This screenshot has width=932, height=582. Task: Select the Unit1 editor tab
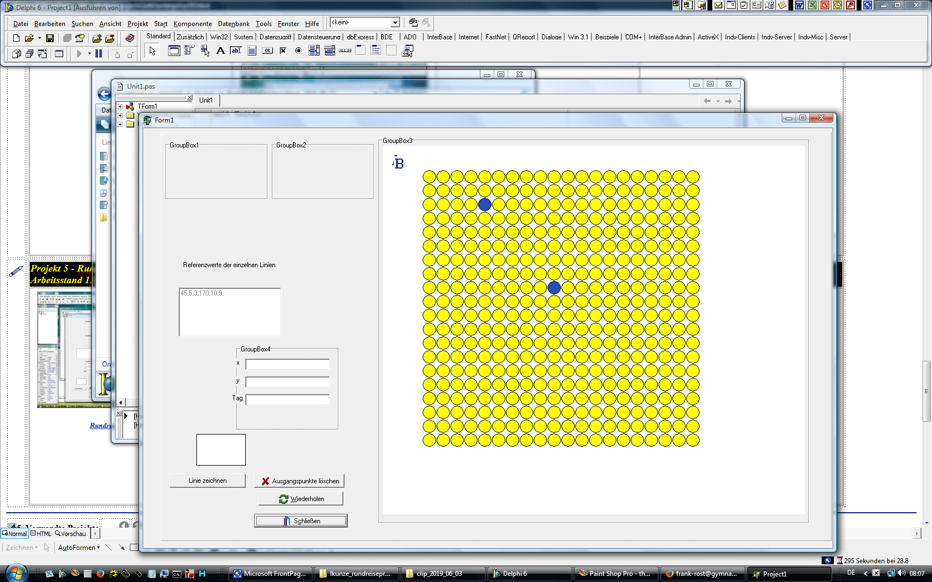coord(206,100)
